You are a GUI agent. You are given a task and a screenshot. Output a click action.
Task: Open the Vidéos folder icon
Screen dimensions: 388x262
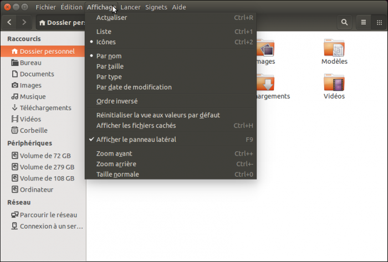pos(334,84)
